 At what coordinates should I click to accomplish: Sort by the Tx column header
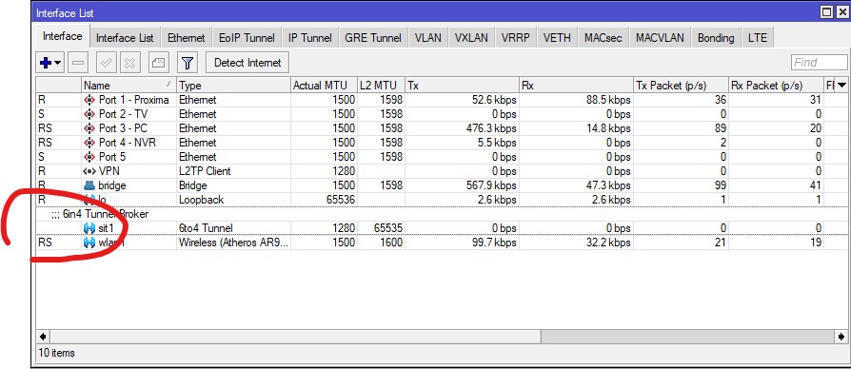tap(462, 85)
